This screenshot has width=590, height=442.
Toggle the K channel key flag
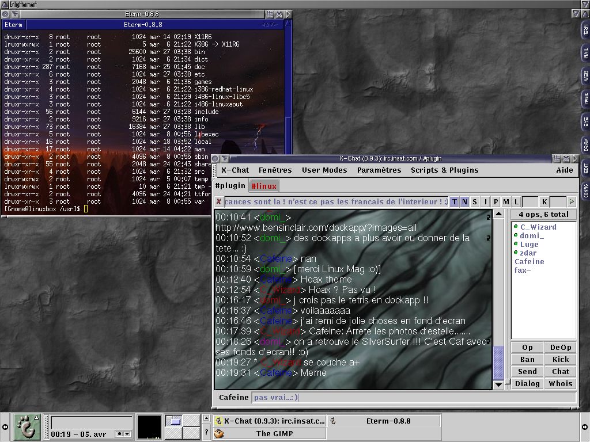tap(544, 202)
